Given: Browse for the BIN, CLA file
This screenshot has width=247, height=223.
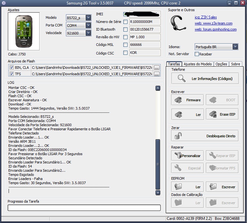Looking at the screenshot, I should coord(156,68).
